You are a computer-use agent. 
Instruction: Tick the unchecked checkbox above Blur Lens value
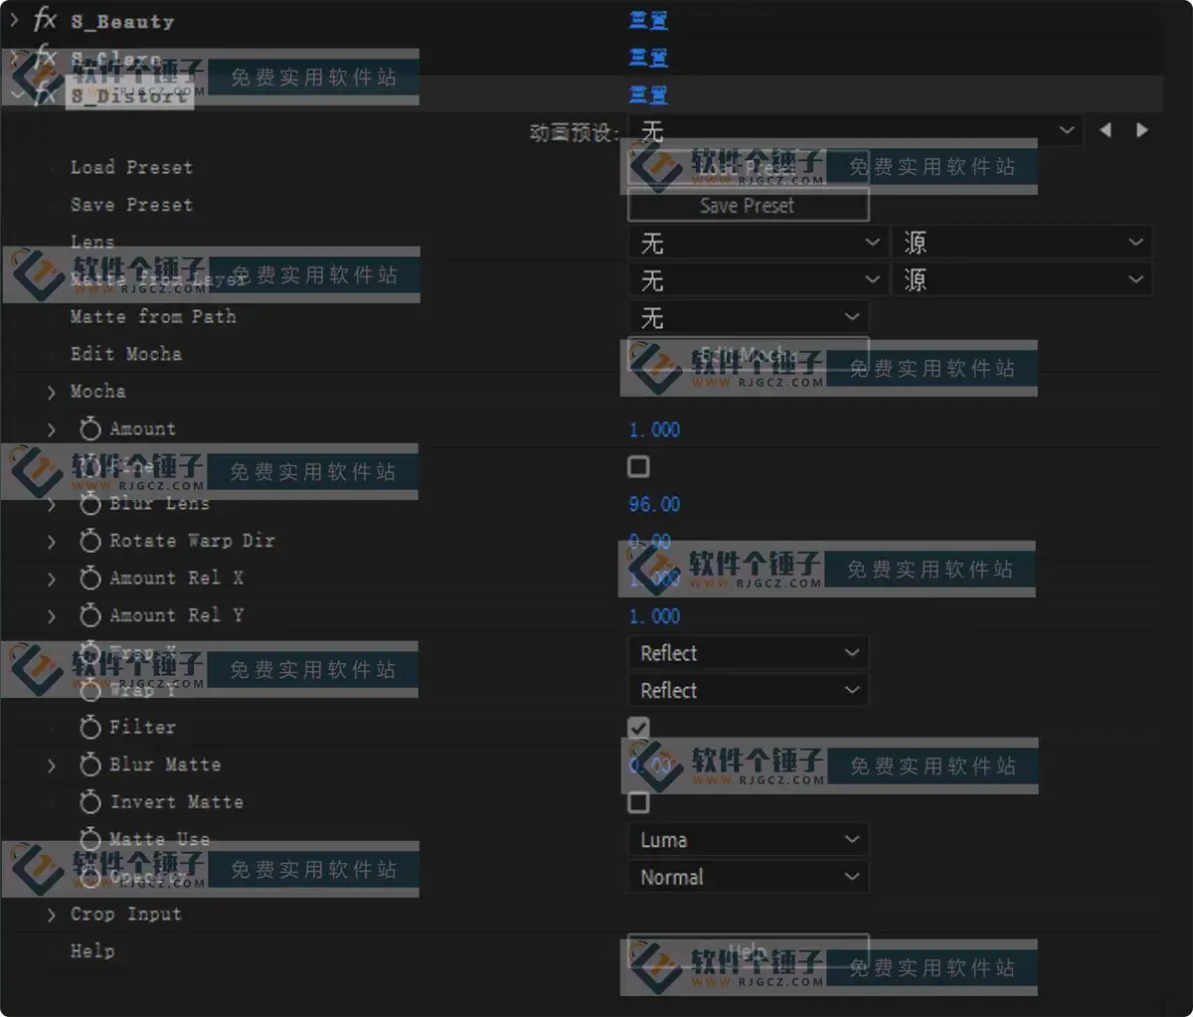pyautogui.click(x=638, y=466)
